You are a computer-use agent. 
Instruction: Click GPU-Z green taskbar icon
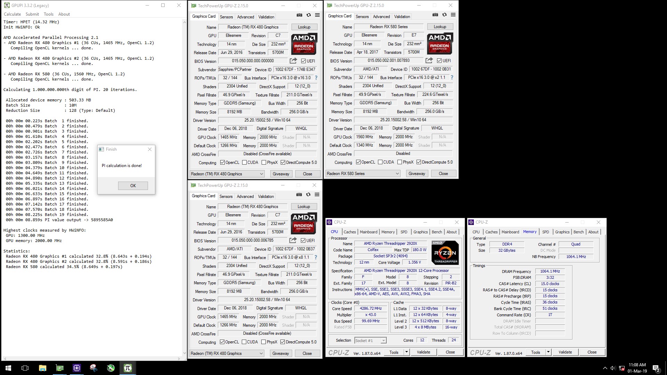pos(60,368)
